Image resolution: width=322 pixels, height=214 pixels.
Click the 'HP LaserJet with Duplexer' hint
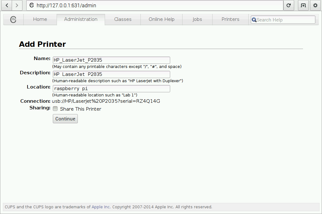[x=118, y=81]
